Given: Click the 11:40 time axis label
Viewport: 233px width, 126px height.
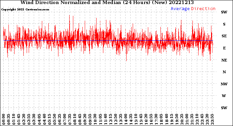Looking at the screenshot, I should [x=105, y=119].
